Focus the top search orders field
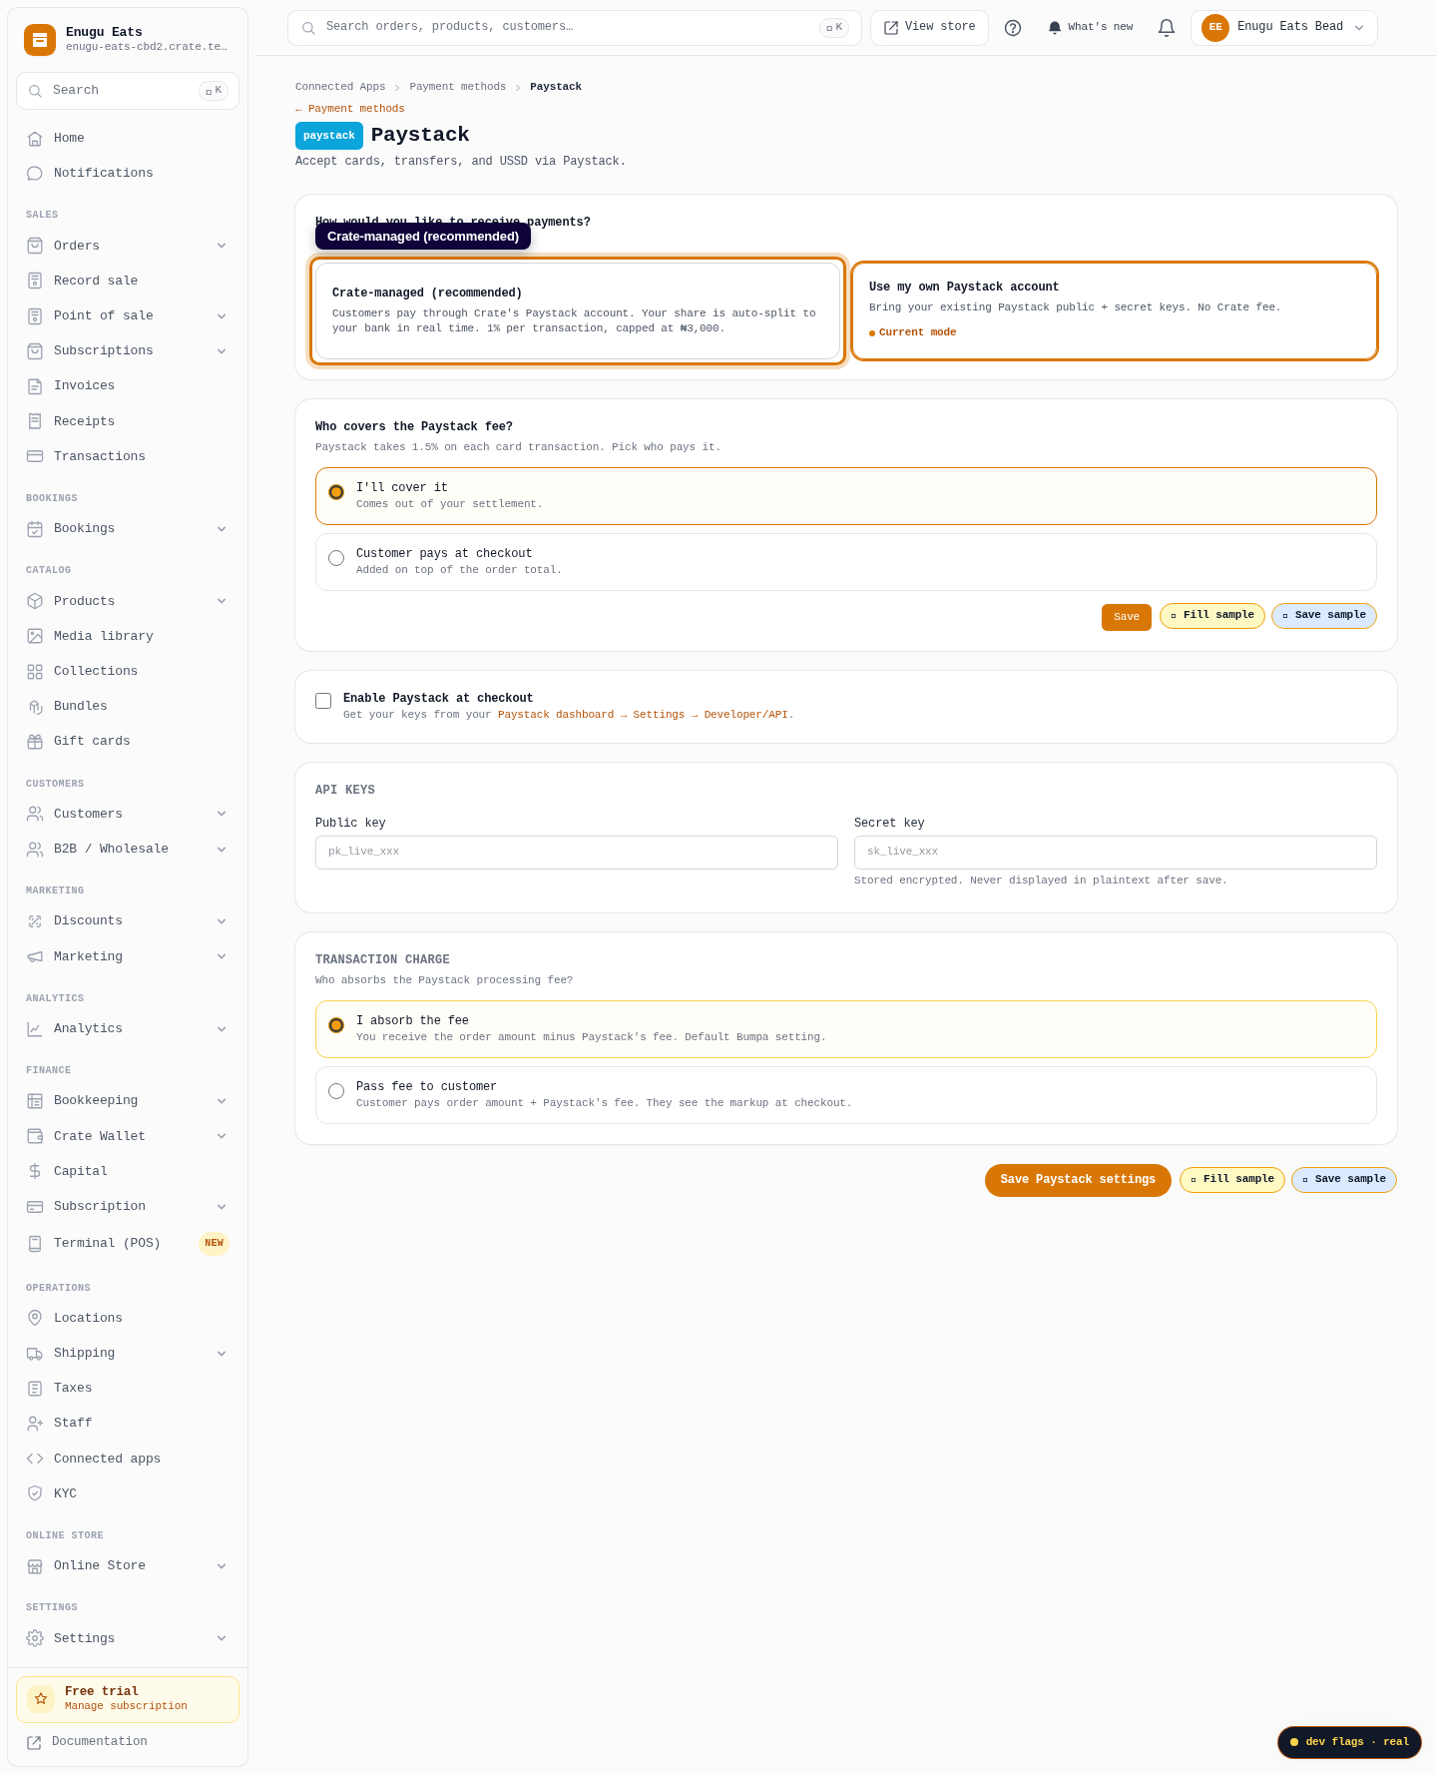1437x1774 pixels. pos(575,28)
